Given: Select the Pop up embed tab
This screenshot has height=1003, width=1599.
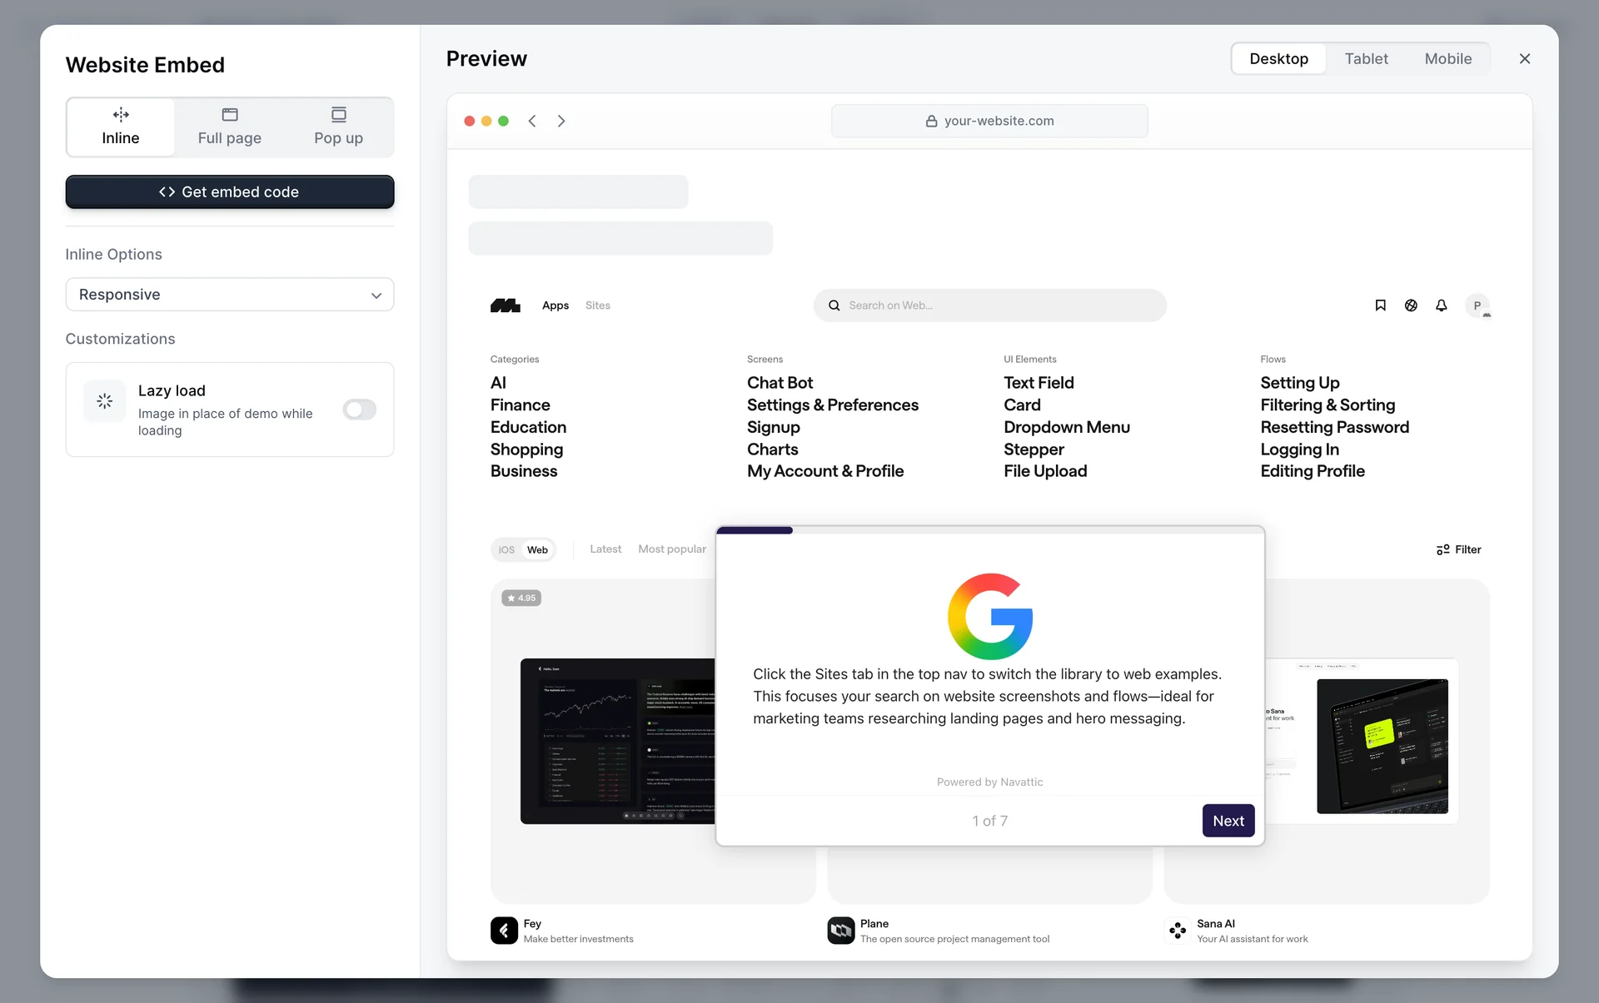Looking at the screenshot, I should [338, 127].
